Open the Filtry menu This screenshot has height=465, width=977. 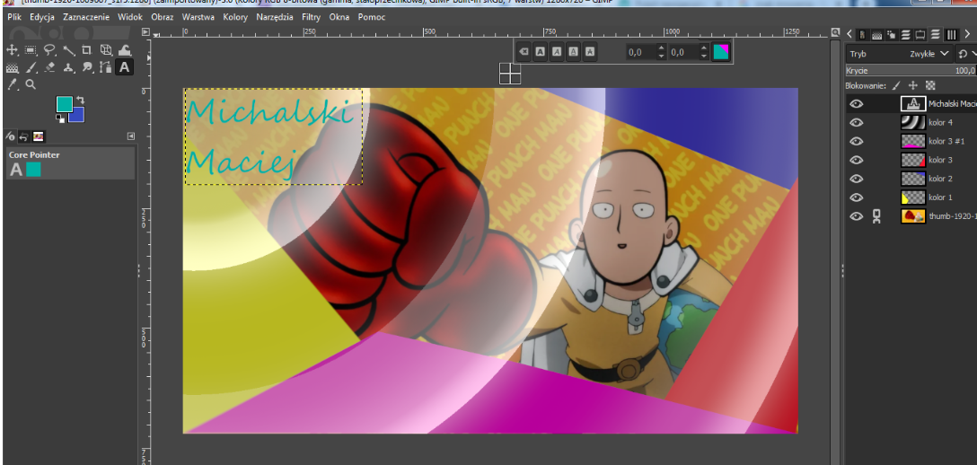pos(311,17)
